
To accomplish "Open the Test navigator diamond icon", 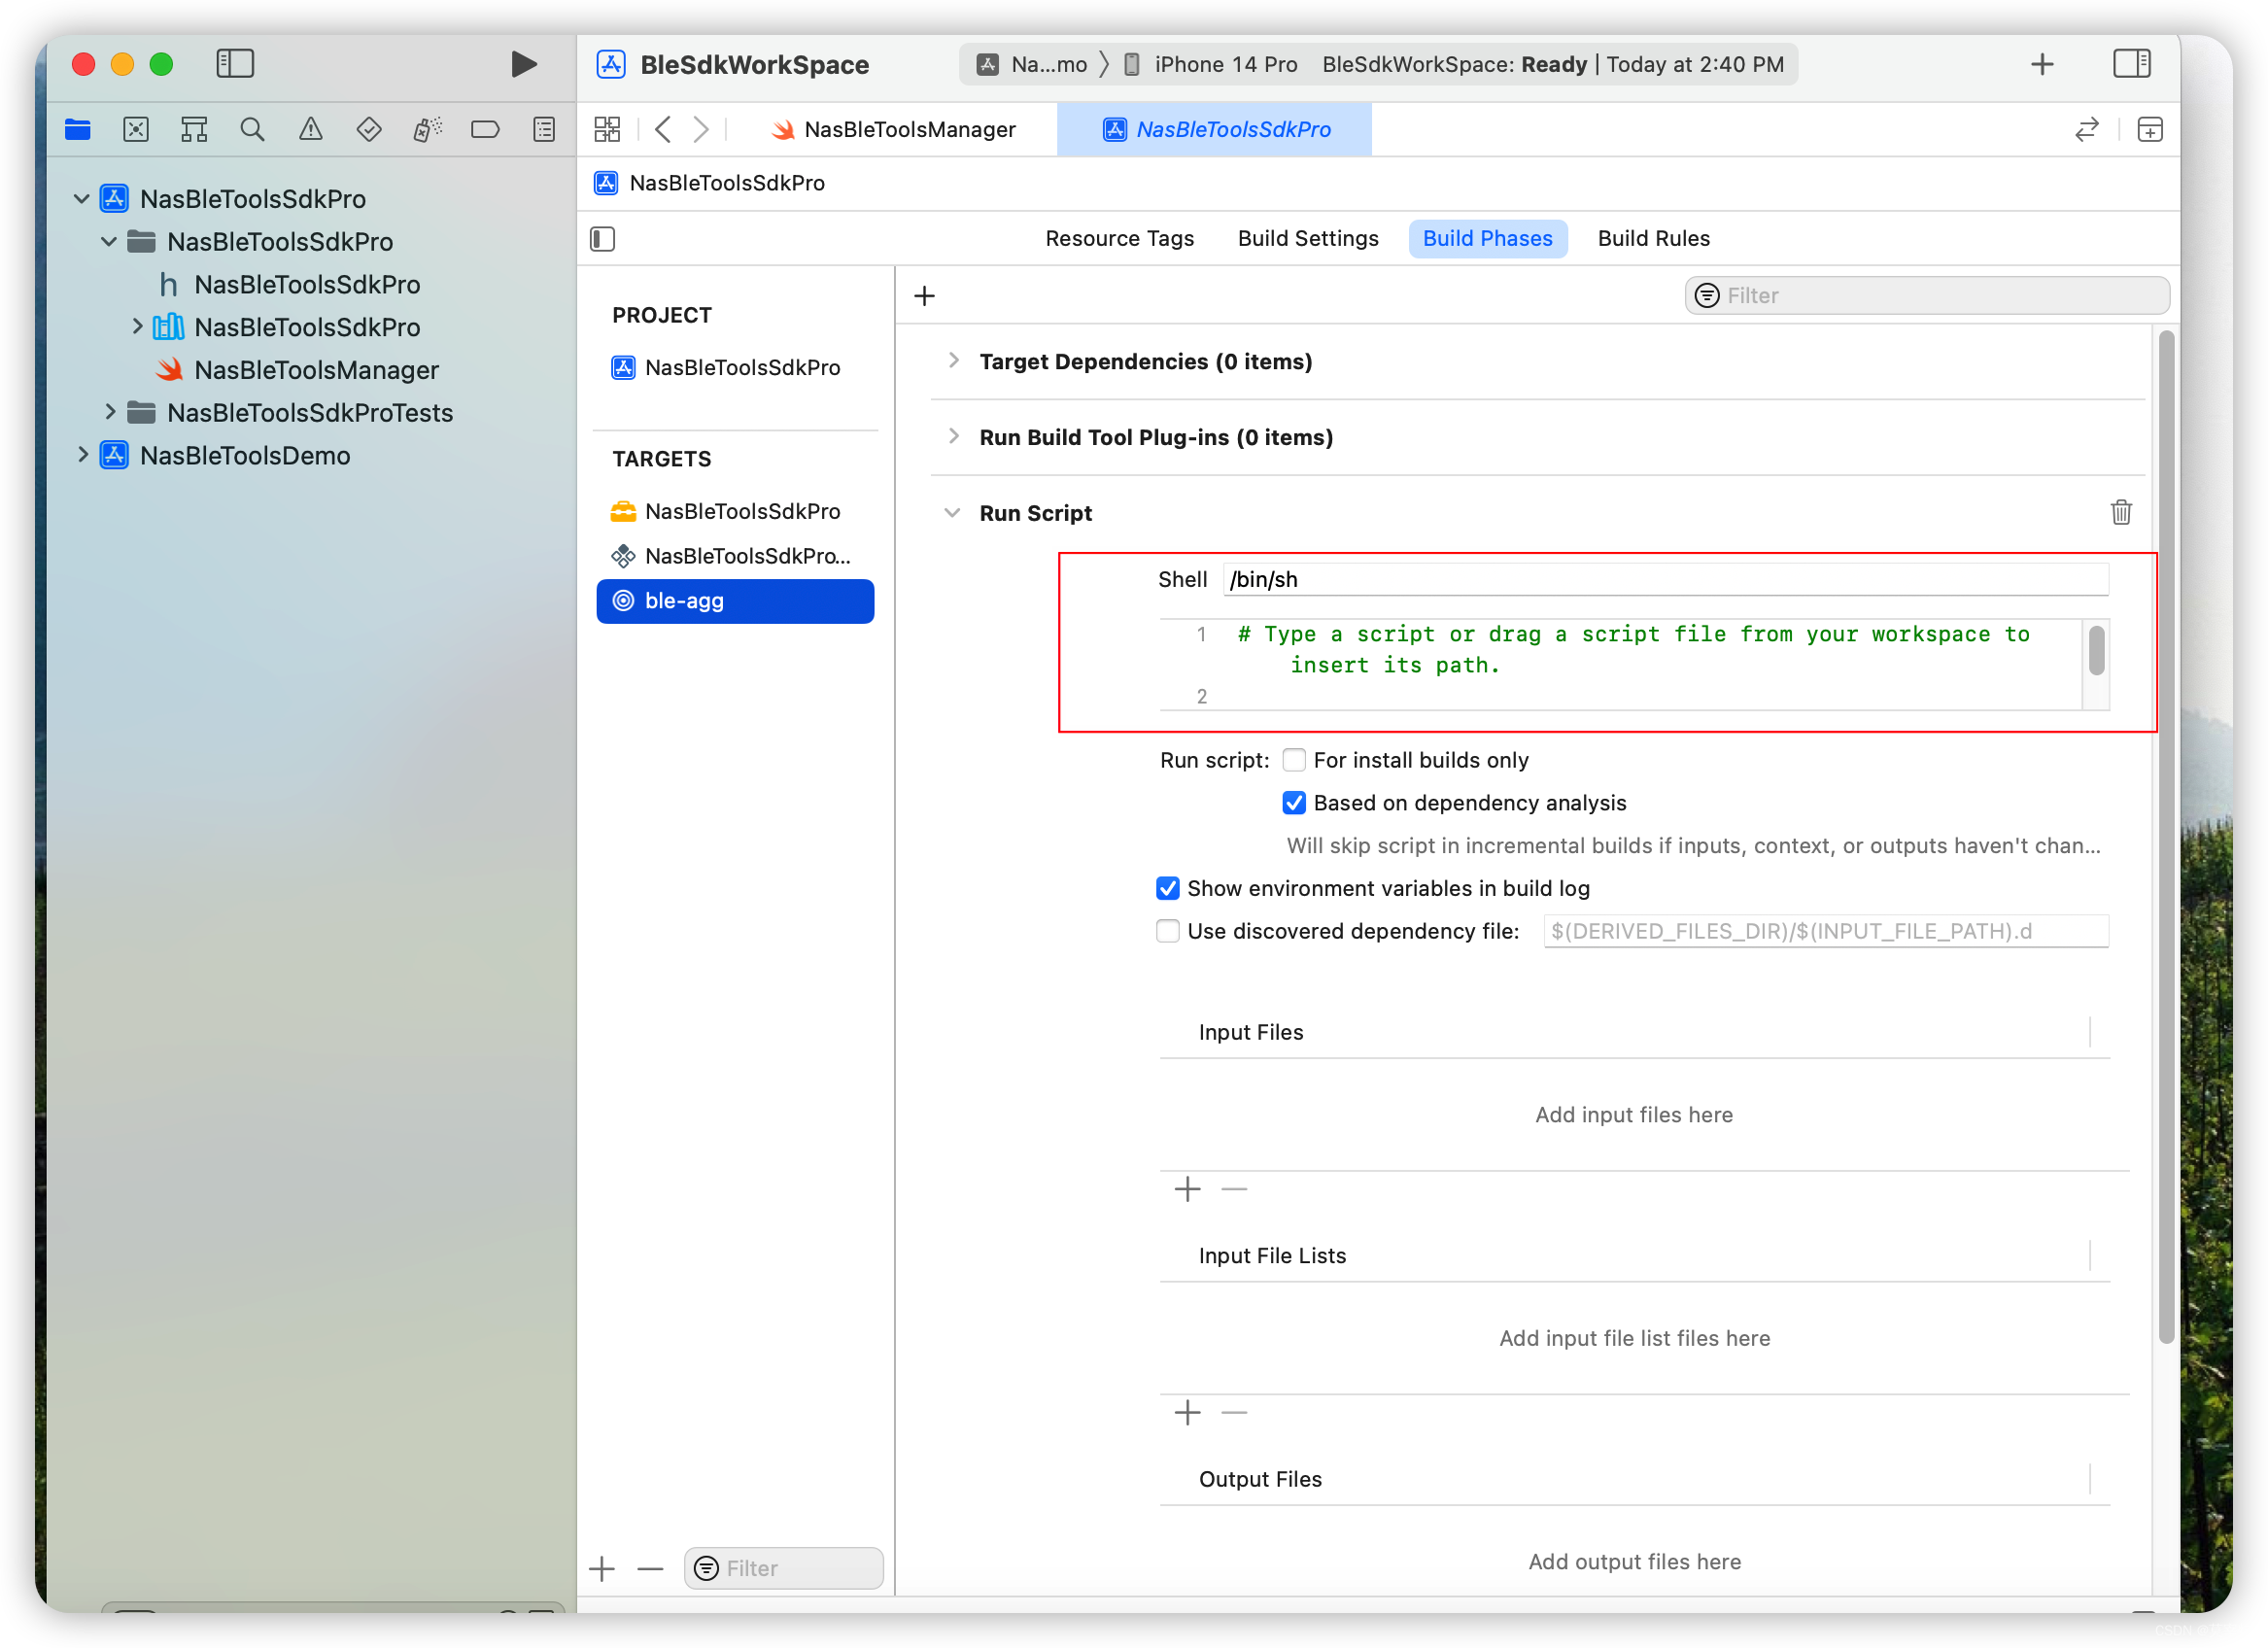I will pyautogui.click(x=368, y=129).
